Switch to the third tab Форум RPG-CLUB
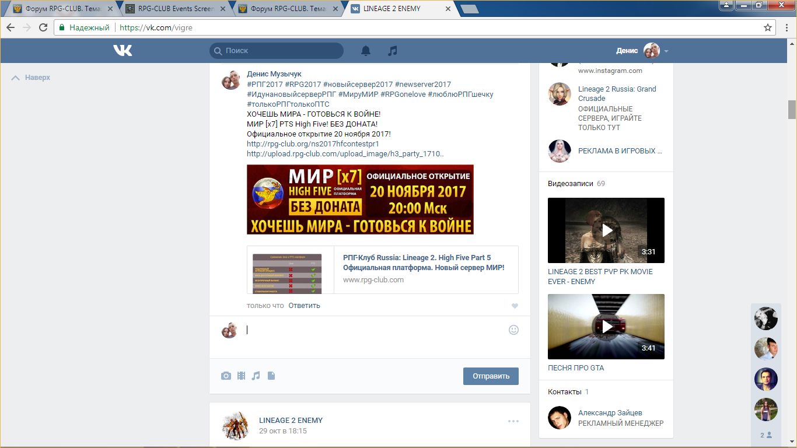The image size is (797, 448). click(x=288, y=9)
